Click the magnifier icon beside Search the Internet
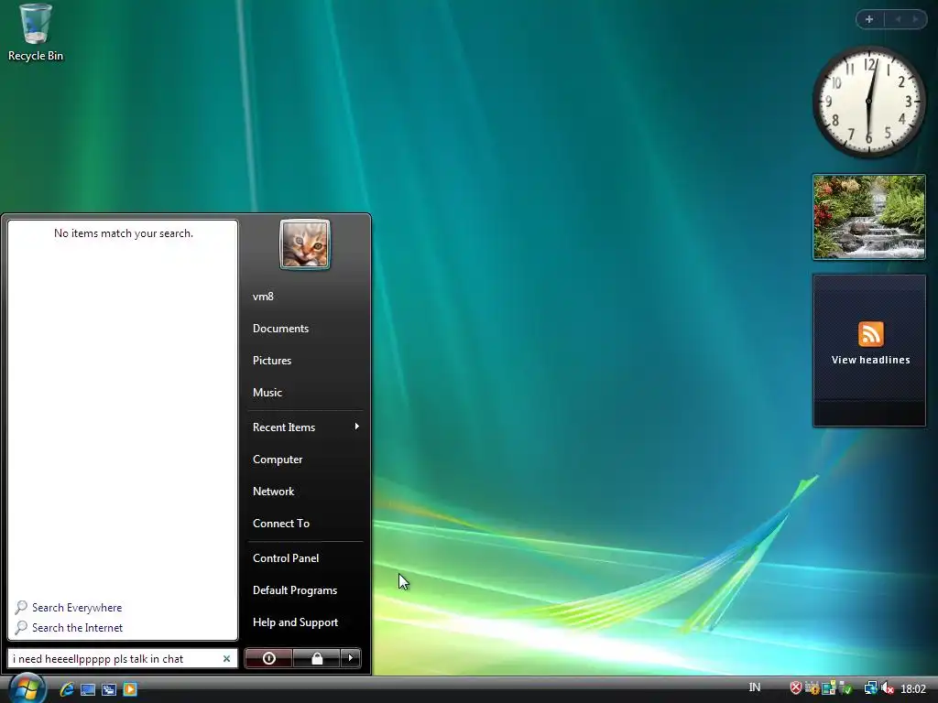 21,628
